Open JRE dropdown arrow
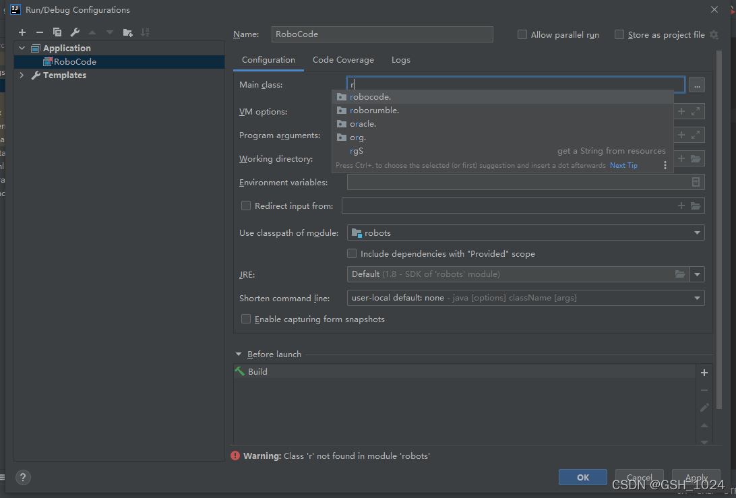The height and width of the screenshot is (498, 736). [697, 274]
